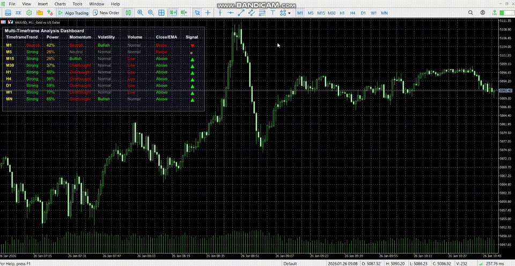
Task: Toggle Algo Trading on or off
Action: tap(73, 13)
